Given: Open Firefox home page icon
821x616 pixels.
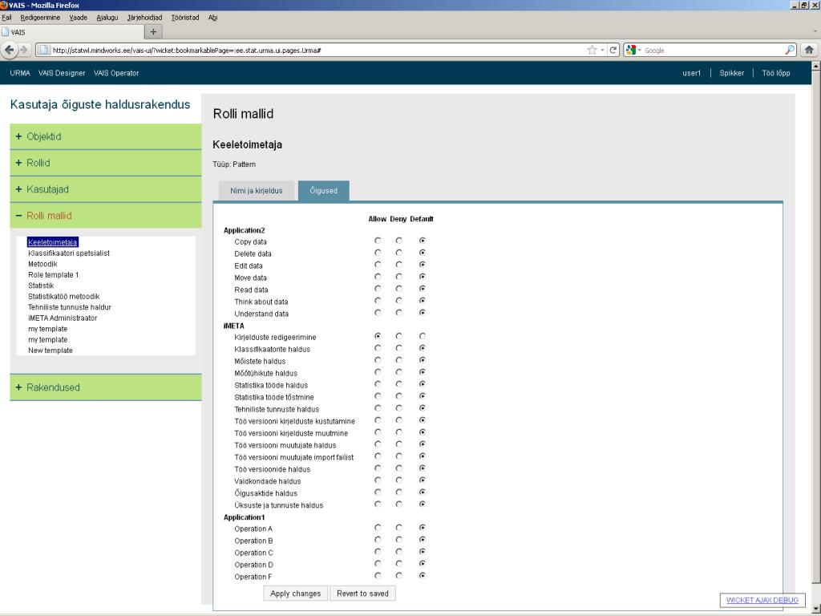Looking at the screenshot, I should 809,51.
